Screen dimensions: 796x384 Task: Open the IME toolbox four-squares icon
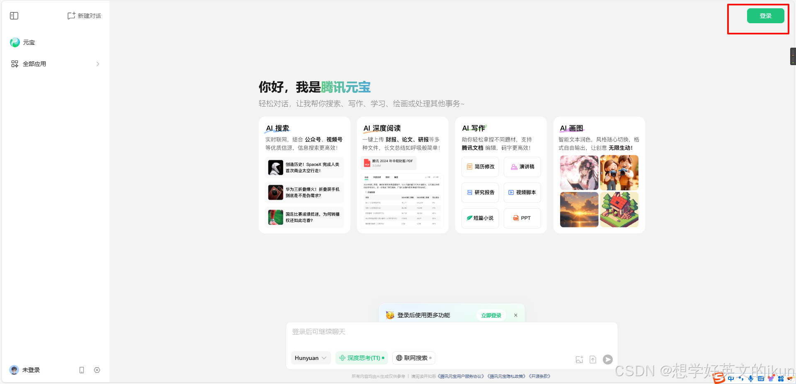781,379
